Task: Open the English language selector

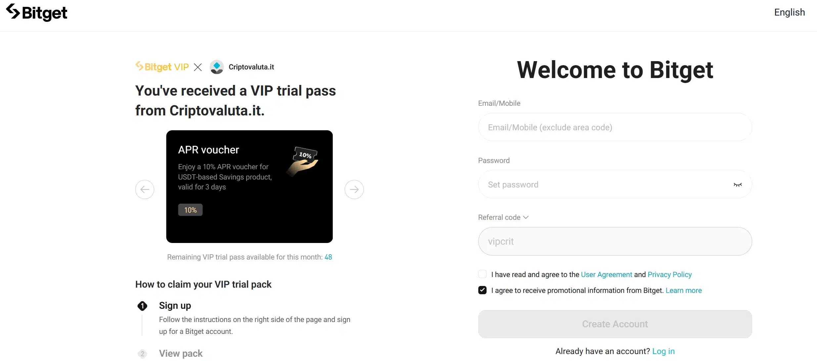Action: (789, 13)
